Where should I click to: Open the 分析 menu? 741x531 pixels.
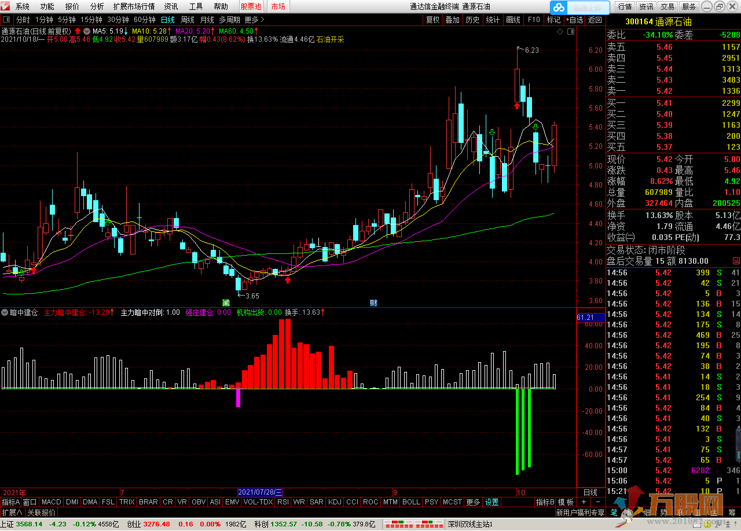point(97,6)
